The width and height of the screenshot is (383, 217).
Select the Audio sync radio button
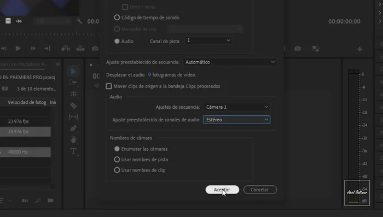(117, 41)
